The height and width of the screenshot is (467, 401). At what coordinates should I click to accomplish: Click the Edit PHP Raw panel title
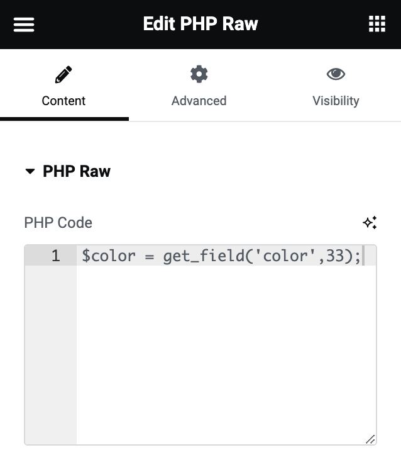[x=200, y=25]
